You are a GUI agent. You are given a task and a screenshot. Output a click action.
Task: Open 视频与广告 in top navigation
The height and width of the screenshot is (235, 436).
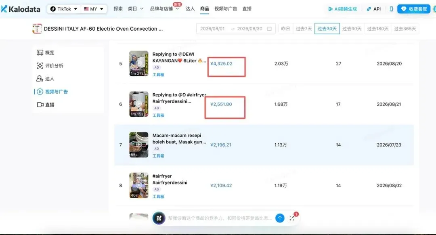click(x=226, y=9)
